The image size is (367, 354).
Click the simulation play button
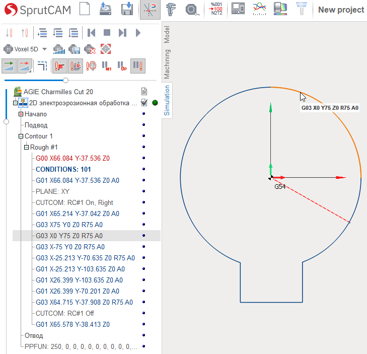click(138, 33)
